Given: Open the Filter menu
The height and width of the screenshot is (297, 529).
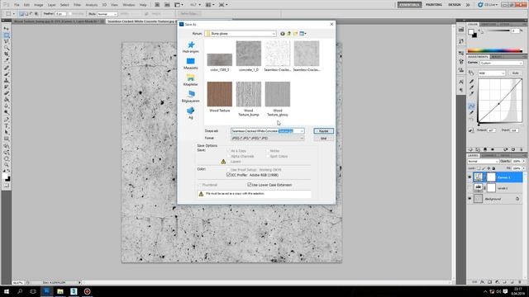Looking at the screenshot, I should pos(77,5).
